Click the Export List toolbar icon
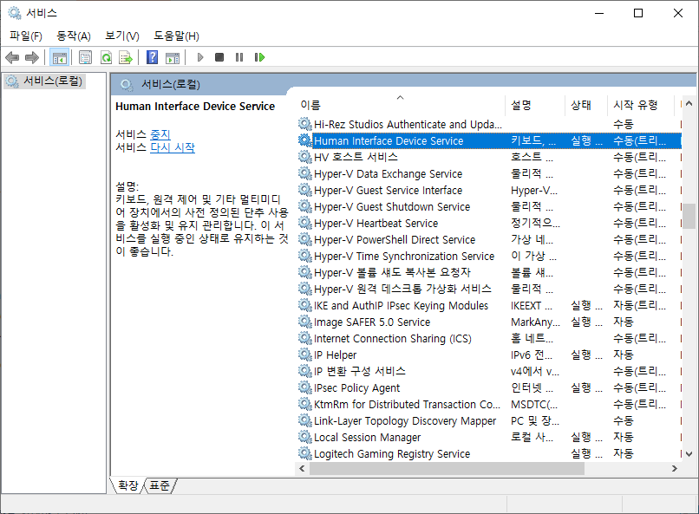 [126, 57]
